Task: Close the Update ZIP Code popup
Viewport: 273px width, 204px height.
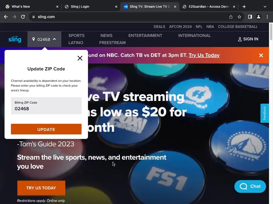Action: coord(80,58)
